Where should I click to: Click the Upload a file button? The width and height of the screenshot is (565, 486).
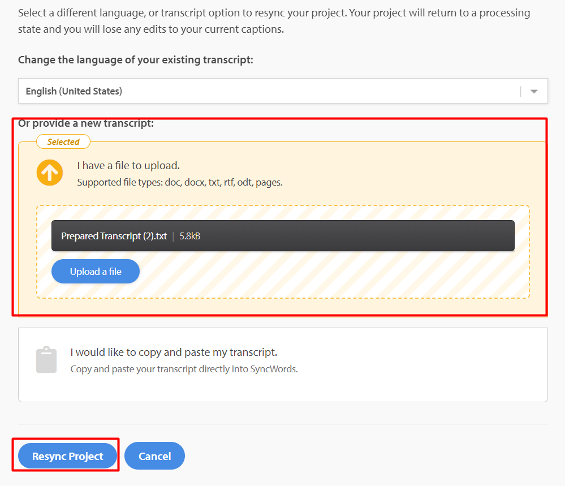[96, 272]
